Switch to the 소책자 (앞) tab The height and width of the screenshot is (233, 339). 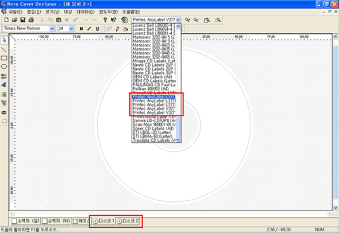click(x=26, y=221)
